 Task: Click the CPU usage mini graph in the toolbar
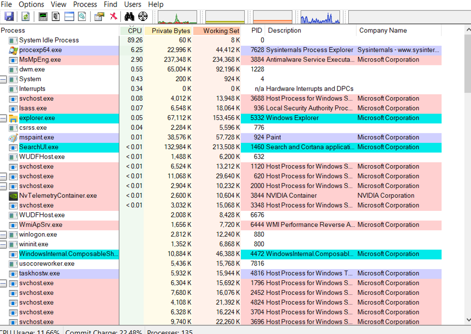click(x=177, y=17)
